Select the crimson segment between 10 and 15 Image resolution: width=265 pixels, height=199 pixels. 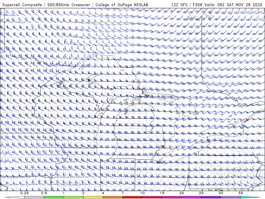pyautogui.click(x=152, y=197)
